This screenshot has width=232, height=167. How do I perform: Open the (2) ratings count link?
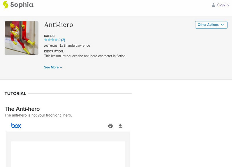pyautogui.click(x=63, y=40)
